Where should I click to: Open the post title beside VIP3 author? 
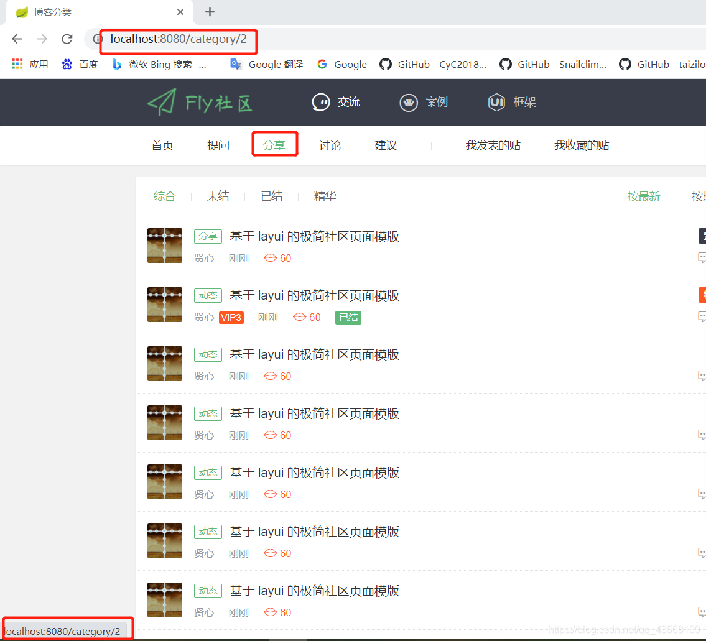tap(314, 295)
